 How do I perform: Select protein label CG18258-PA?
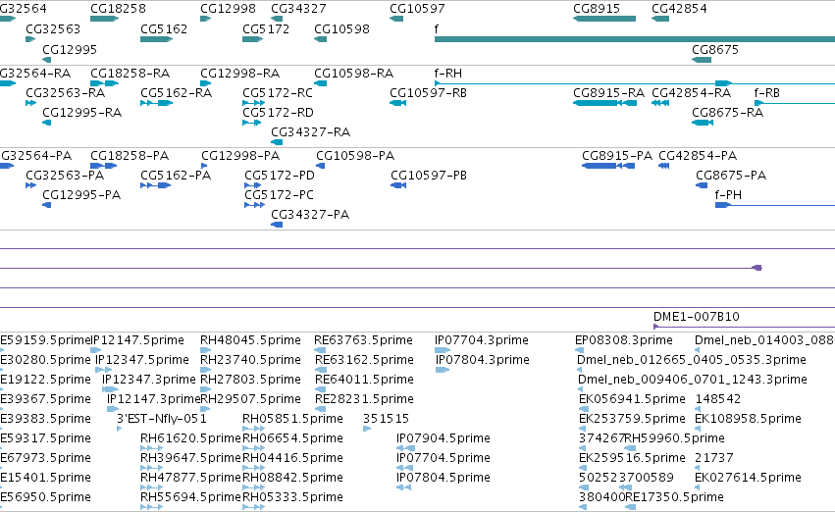tap(130, 156)
